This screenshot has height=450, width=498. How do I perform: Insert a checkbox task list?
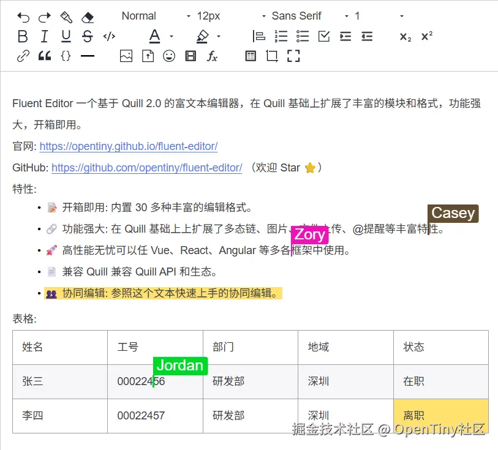(324, 36)
